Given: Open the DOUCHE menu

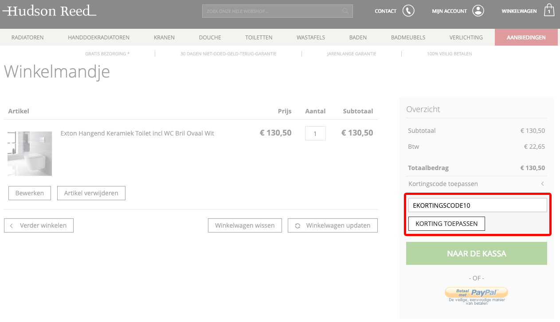Looking at the screenshot, I should (210, 37).
